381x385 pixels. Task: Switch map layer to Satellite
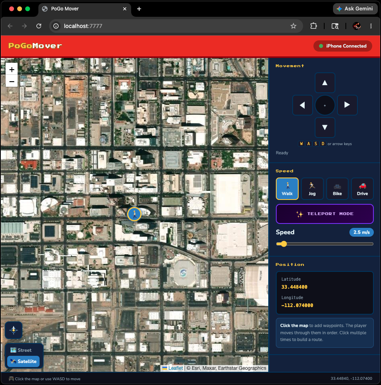[x=24, y=361]
